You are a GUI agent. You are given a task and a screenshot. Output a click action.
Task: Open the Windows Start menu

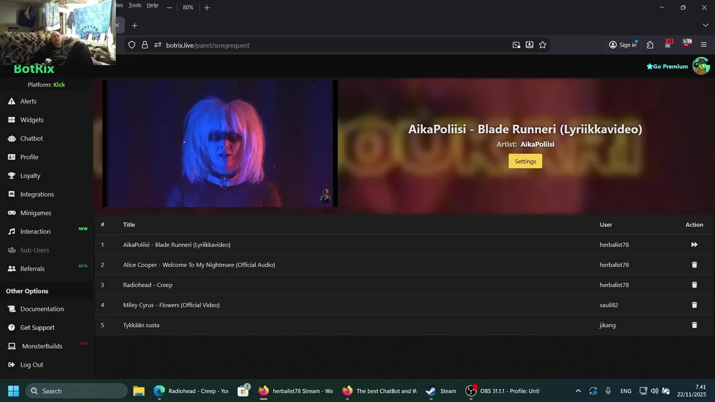13,391
